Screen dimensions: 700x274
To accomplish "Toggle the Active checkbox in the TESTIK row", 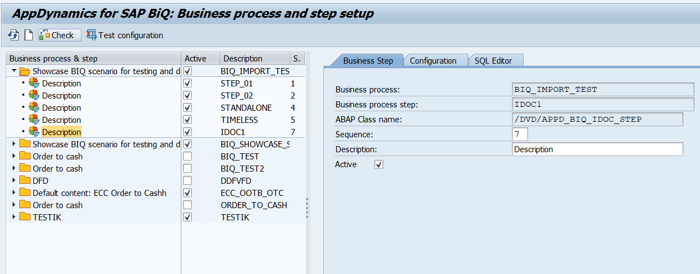I will (x=187, y=218).
